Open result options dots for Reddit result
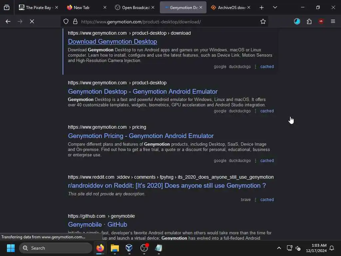 click(255, 200)
